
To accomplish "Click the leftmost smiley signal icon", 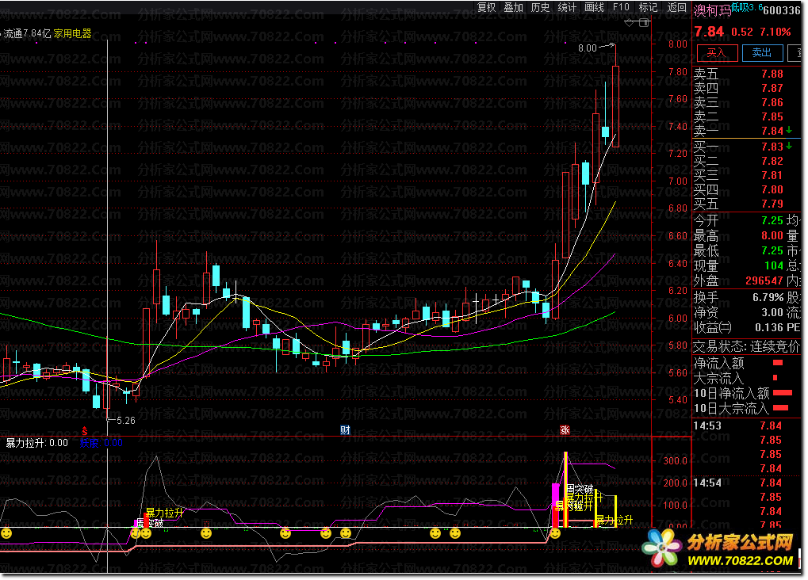I will click(x=6, y=533).
